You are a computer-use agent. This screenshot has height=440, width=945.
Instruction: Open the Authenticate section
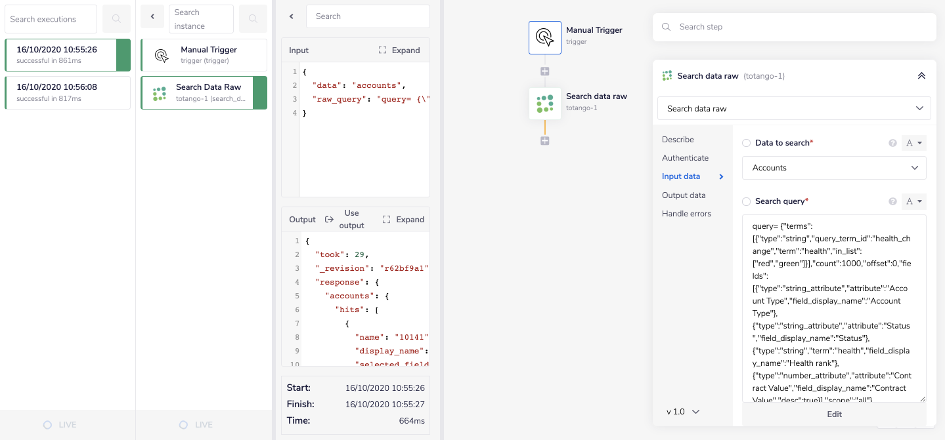[685, 158]
